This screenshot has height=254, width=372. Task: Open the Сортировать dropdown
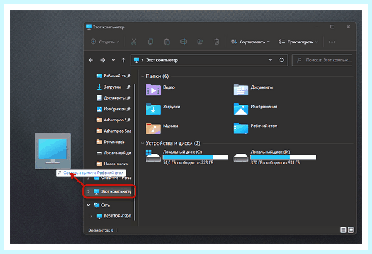click(250, 42)
